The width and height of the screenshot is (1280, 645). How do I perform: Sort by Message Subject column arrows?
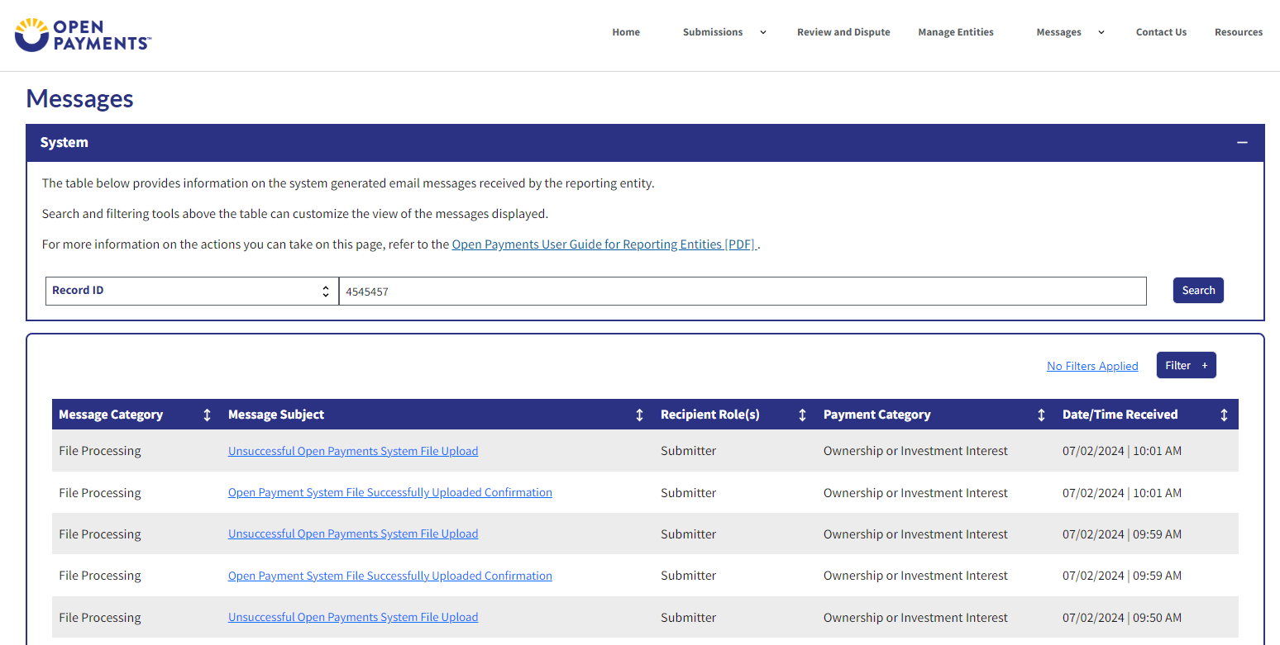point(639,415)
